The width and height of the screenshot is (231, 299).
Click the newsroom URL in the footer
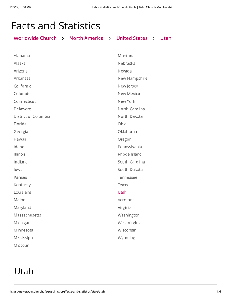(x=57, y=292)
